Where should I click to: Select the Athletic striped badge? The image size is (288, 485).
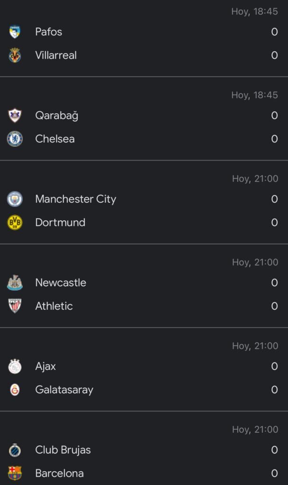coord(15,306)
